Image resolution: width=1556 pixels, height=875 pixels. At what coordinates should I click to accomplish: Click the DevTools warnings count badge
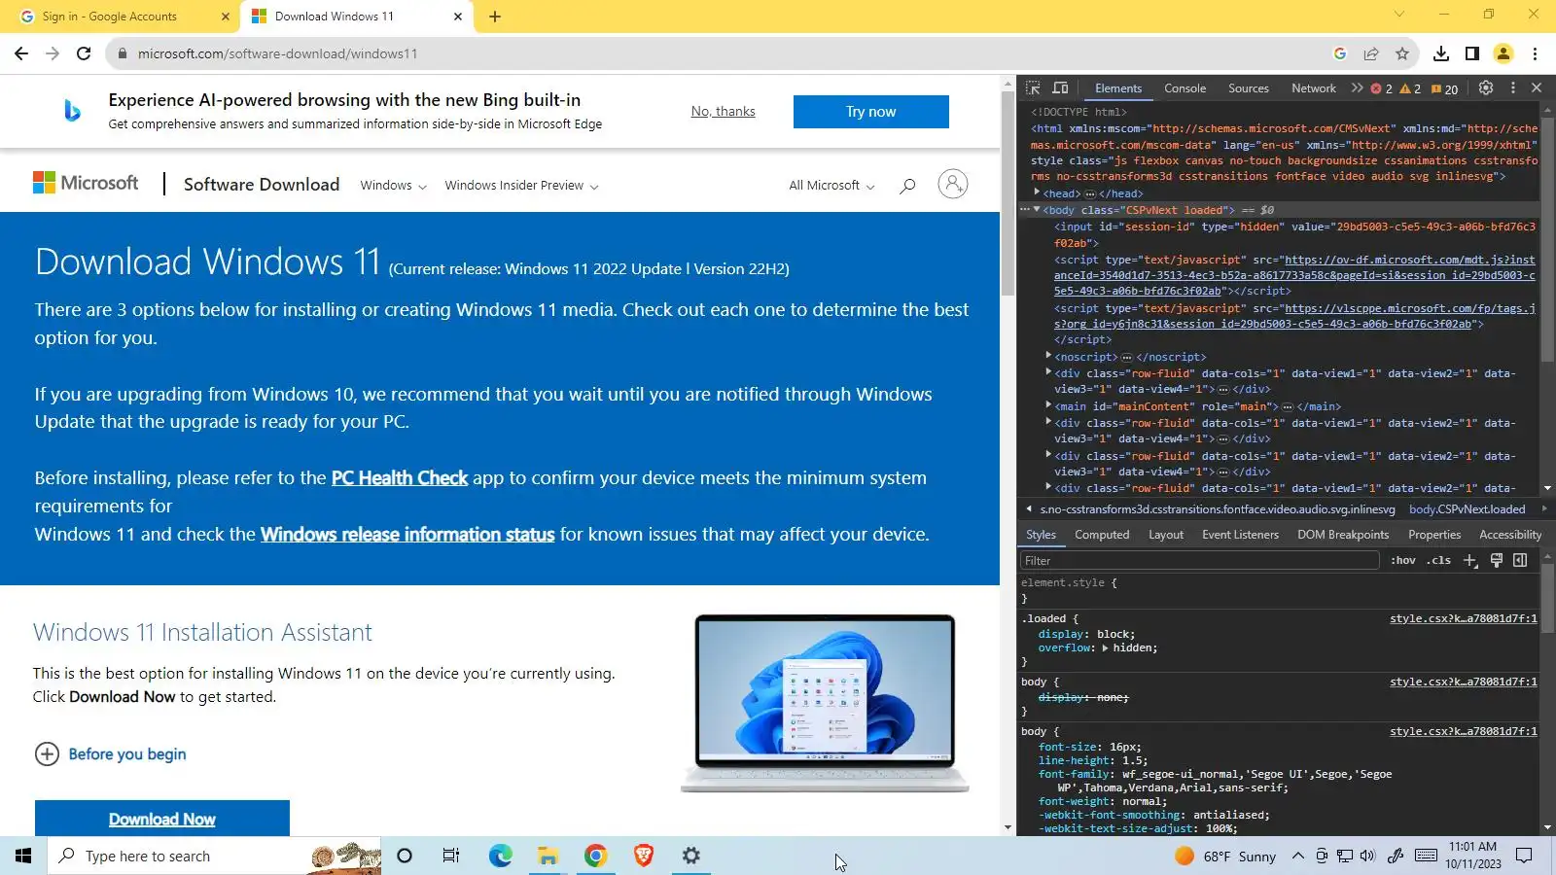[x=1410, y=89]
